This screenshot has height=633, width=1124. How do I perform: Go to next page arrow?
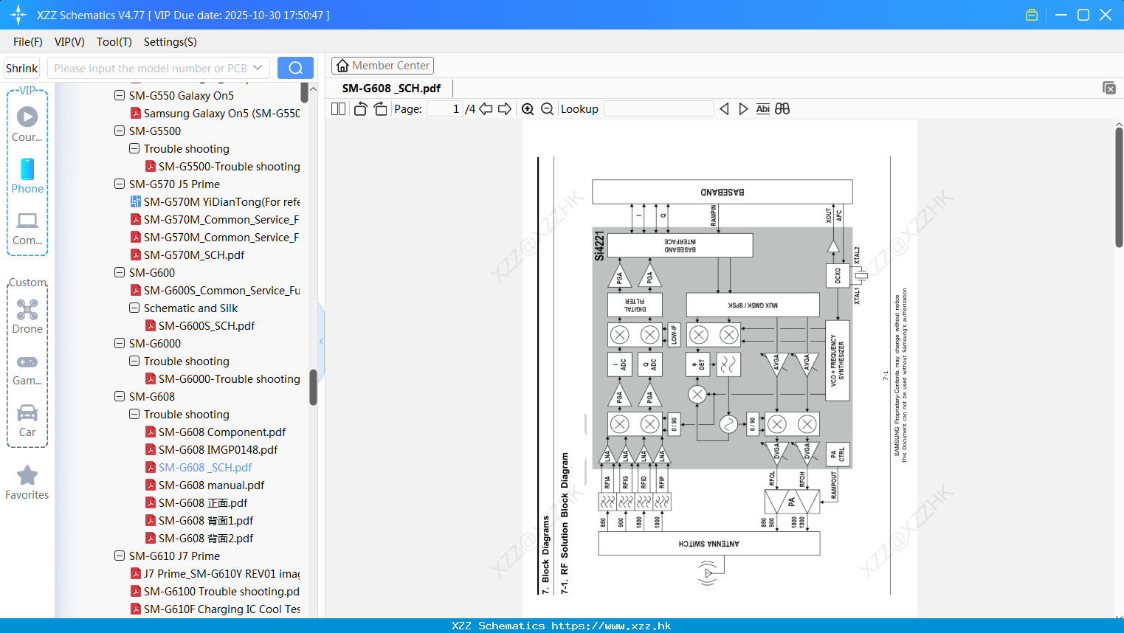(x=505, y=108)
